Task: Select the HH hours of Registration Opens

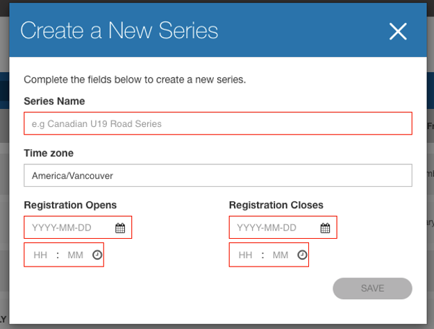Action: [40, 255]
